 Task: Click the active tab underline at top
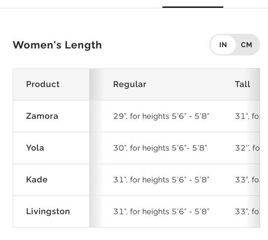pyautogui.click(x=193, y=7)
